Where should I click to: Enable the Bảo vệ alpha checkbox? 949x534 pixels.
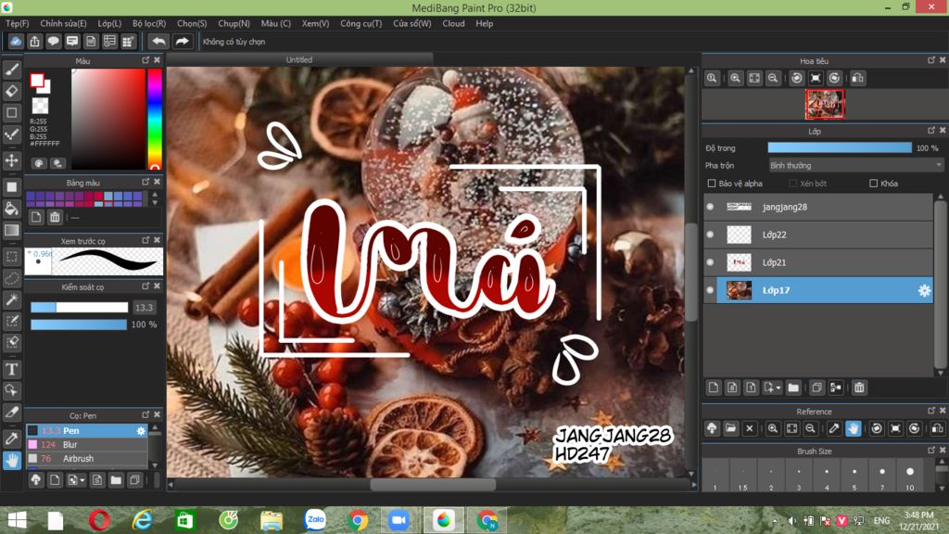(x=712, y=184)
